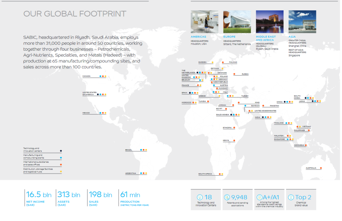Click the ARGENTINA map label
Screen dimensions: 342x221
pyautogui.click(x=131, y=173)
